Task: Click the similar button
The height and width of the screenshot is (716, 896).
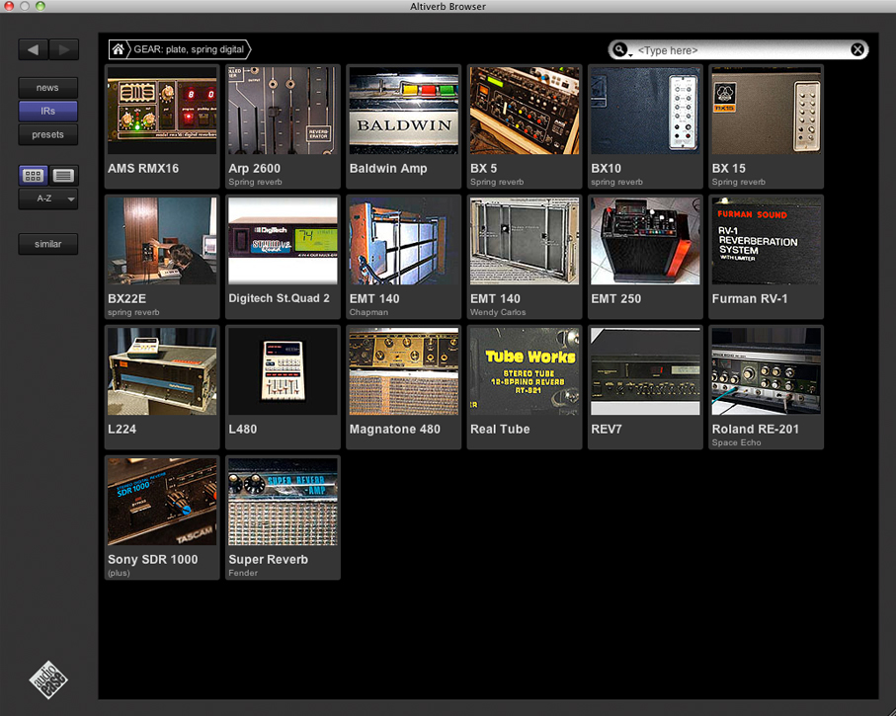Action: pos(48,244)
